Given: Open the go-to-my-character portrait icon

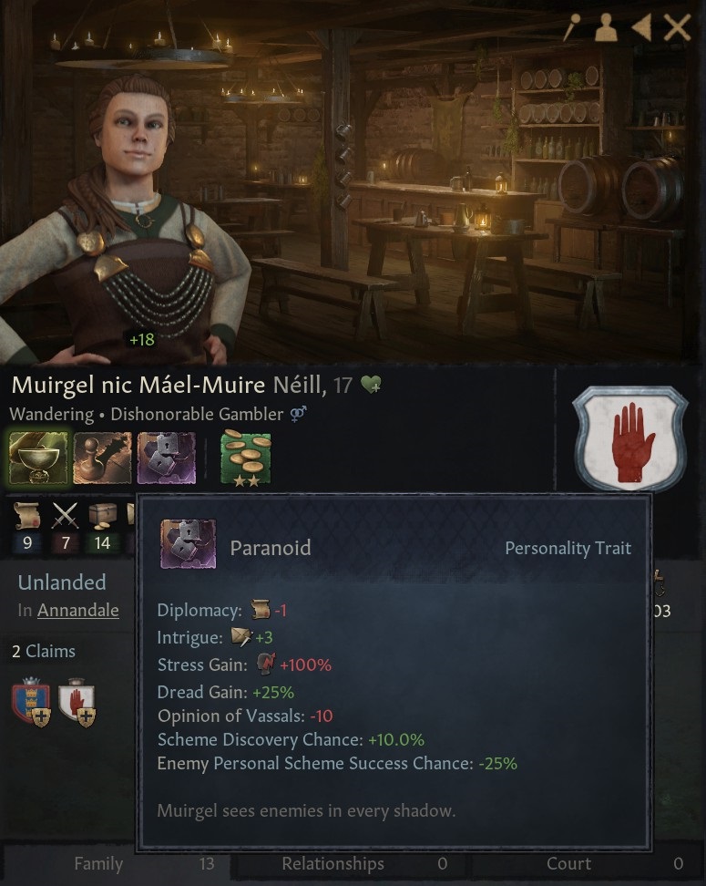Looking at the screenshot, I should pos(605,27).
